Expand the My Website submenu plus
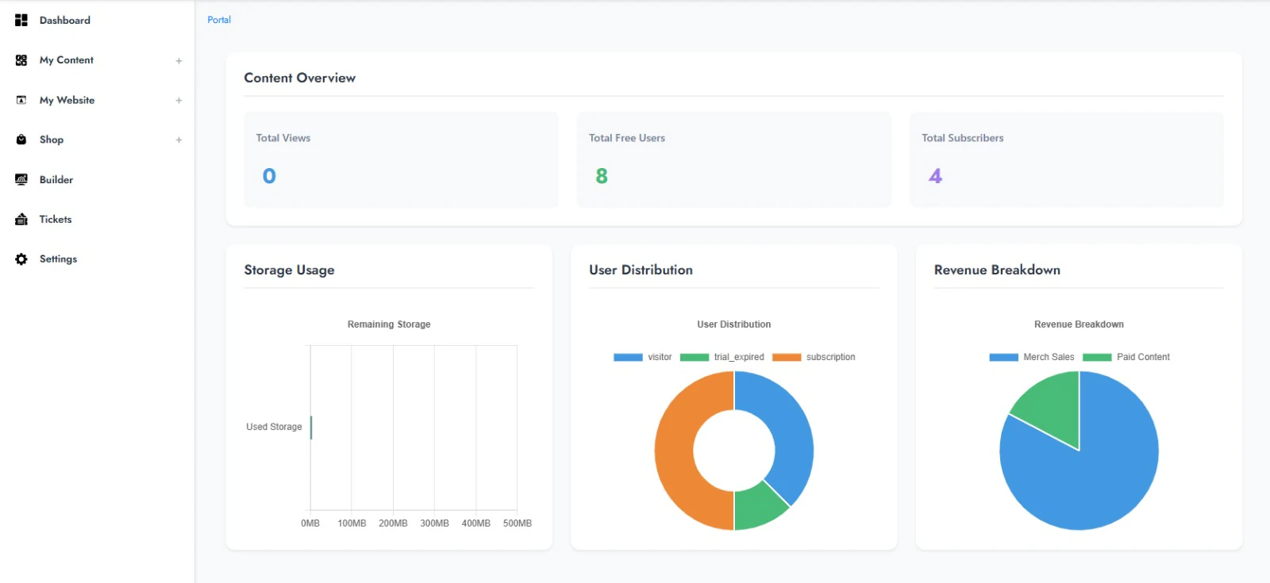This screenshot has height=583, width=1270. [179, 101]
